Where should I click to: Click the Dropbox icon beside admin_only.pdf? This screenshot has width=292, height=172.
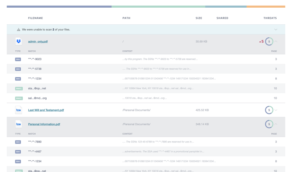point(18,41)
